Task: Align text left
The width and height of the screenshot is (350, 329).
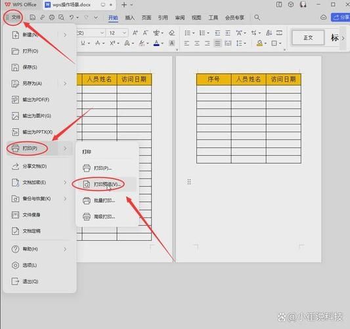Action: pos(186,43)
